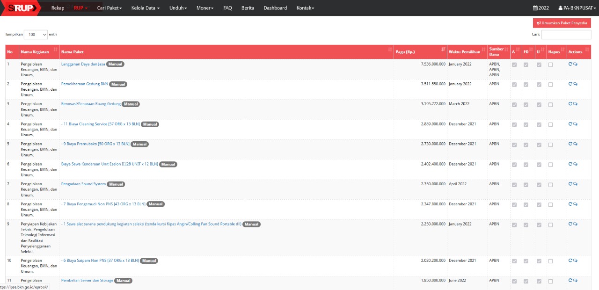
Task: Click the refresh icon for Langganan Daya dan Jasa
Action: pyautogui.click(x=570, y=64)
